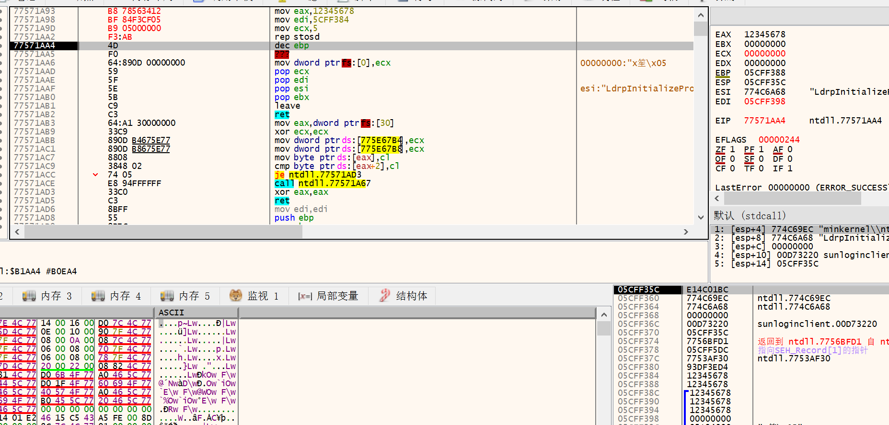Switch to the 内存 5 dump tab
The image size is (889, 425).
185,296
